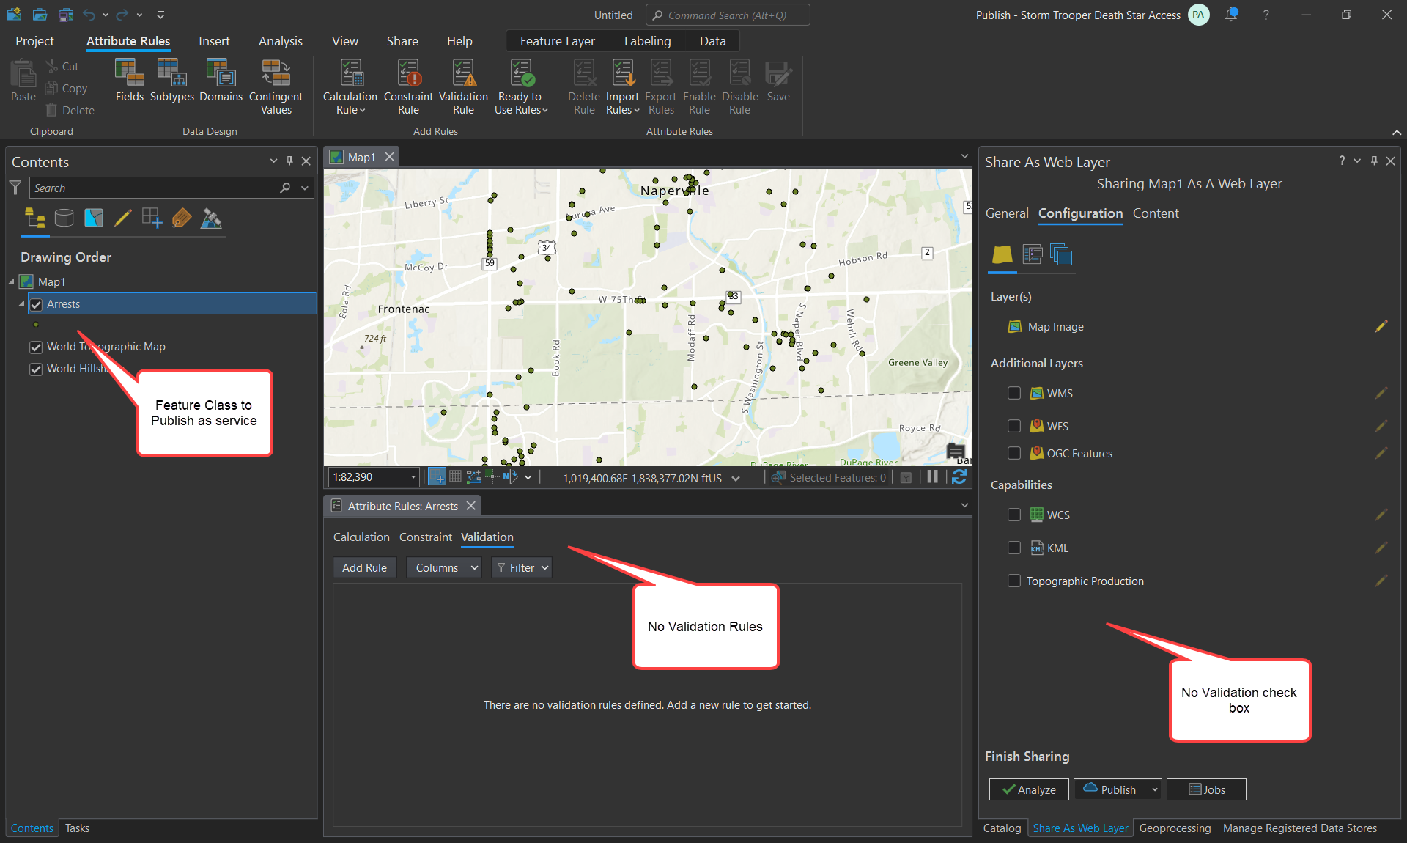Switch to the Labeling ribbon tab
This screenshot has width=1407, height=843.
647,41
